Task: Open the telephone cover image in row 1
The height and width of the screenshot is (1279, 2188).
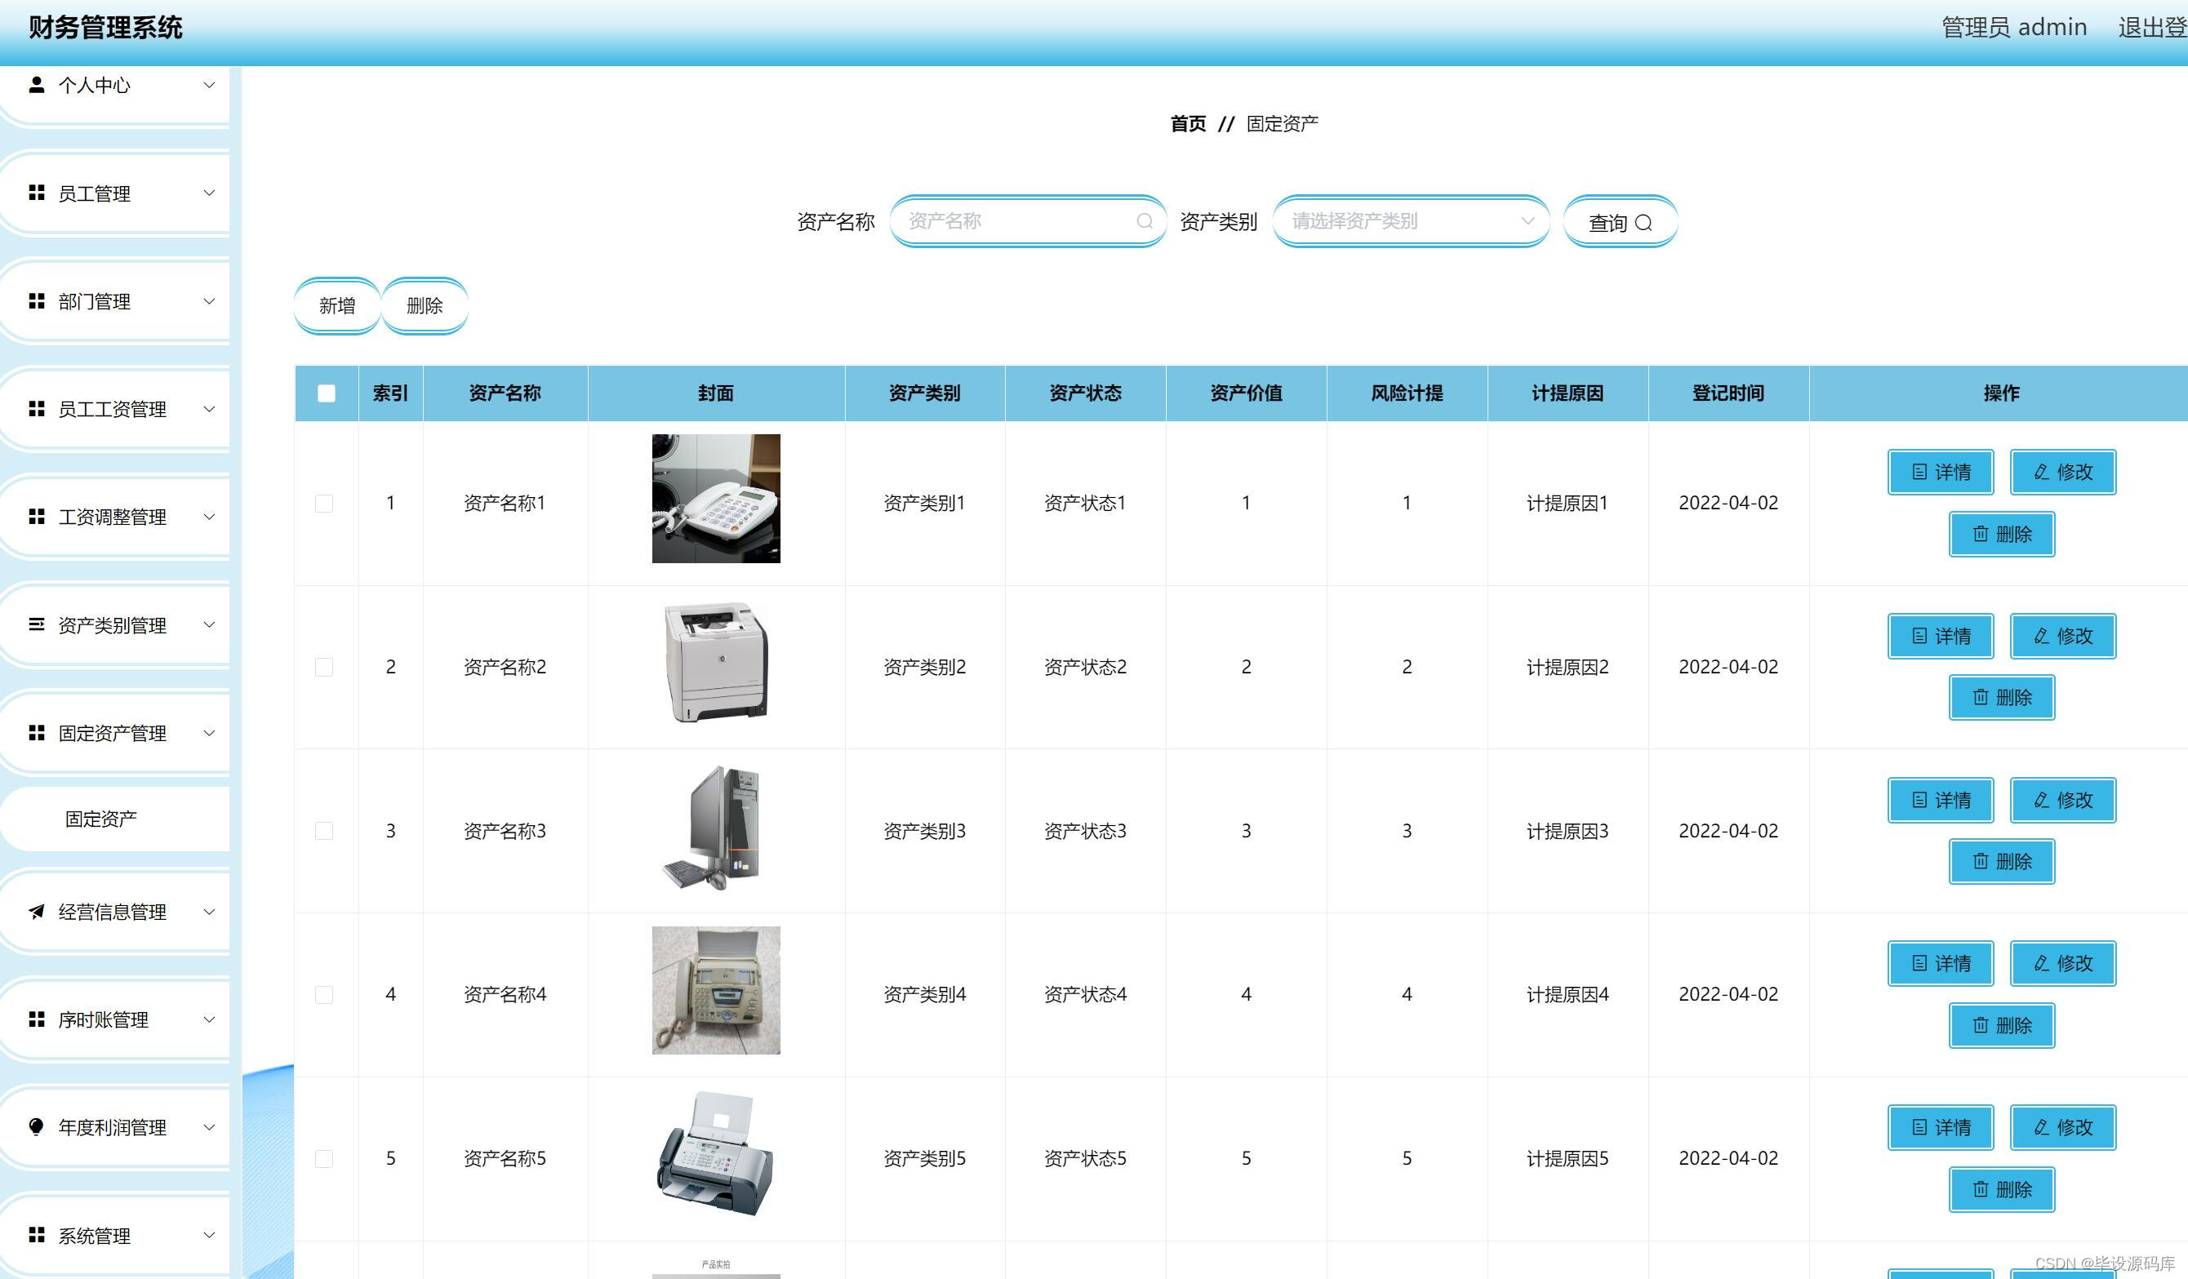Action: tap(716, 499)
